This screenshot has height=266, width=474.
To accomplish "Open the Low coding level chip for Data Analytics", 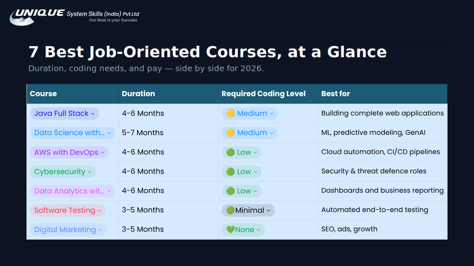I will (241, 191).
